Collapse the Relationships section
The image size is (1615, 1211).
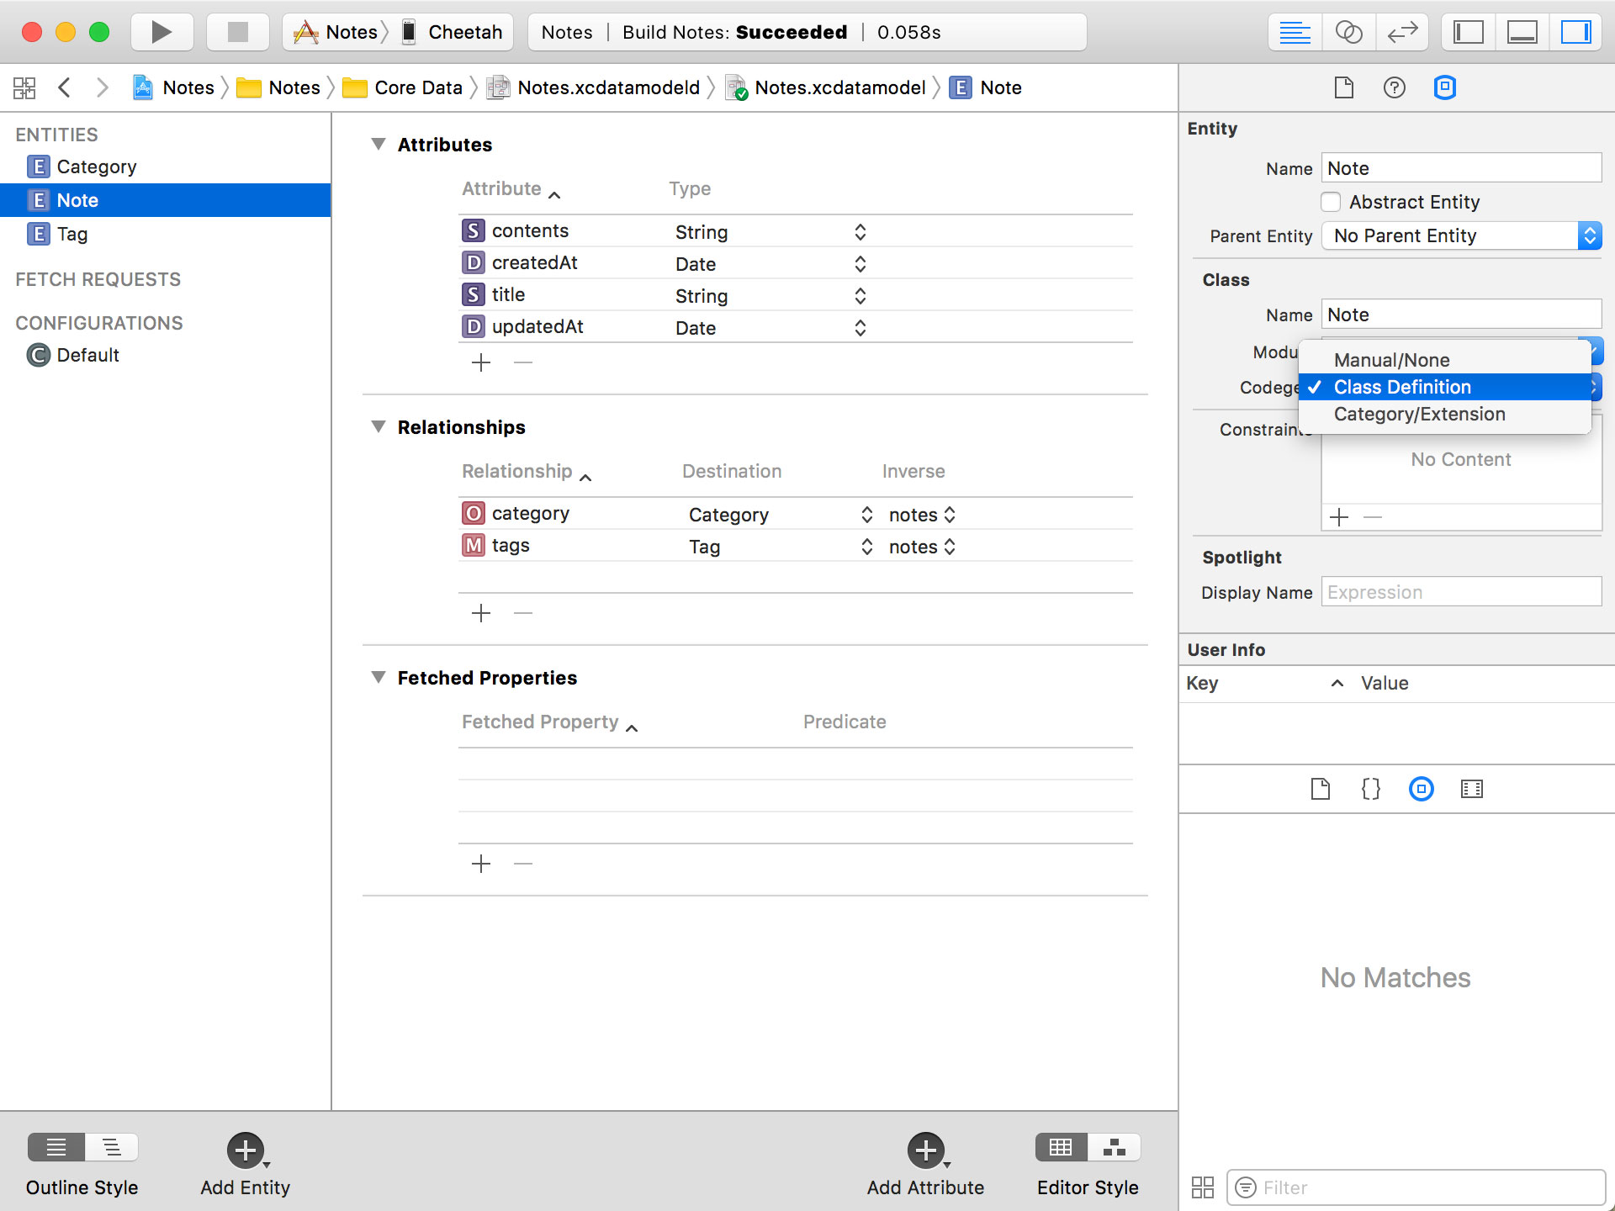[379, 427]
